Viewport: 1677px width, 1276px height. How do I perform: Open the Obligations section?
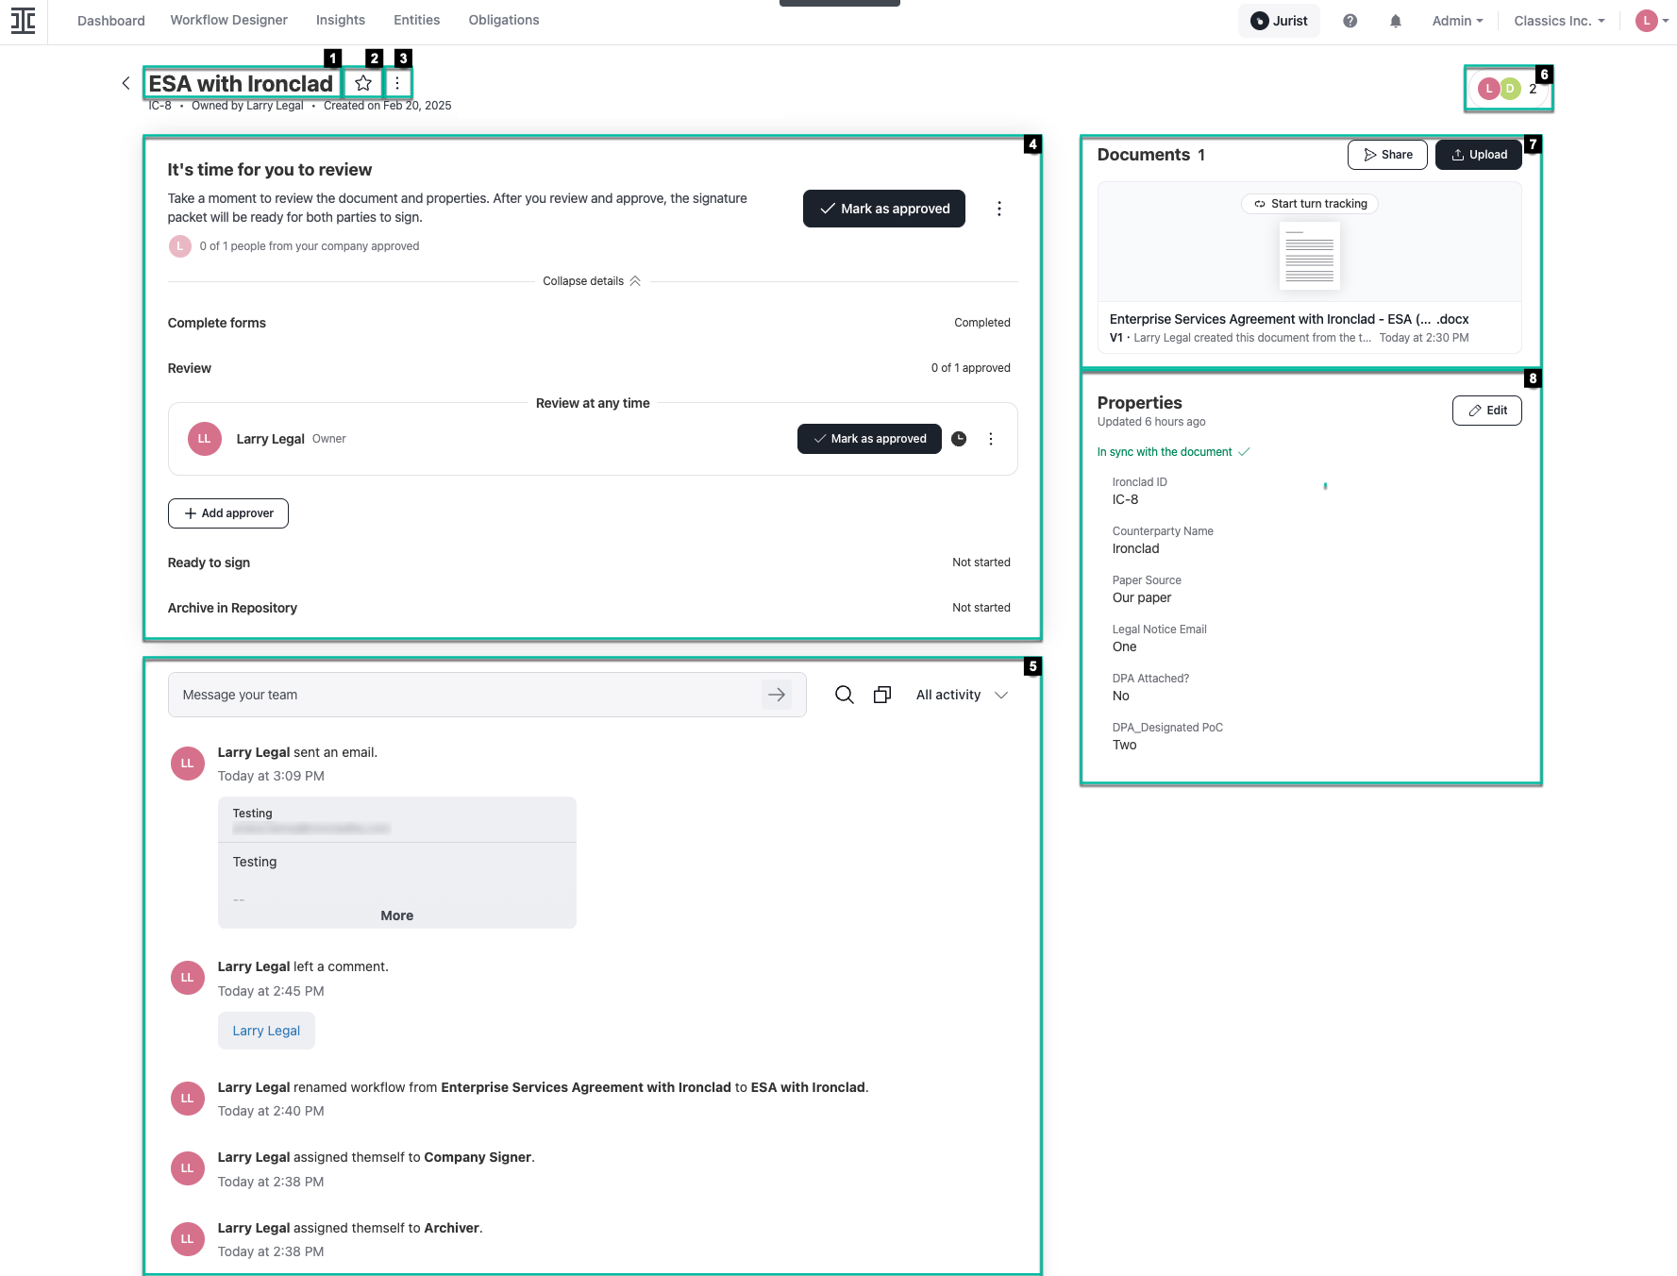[x=503, y=20]
